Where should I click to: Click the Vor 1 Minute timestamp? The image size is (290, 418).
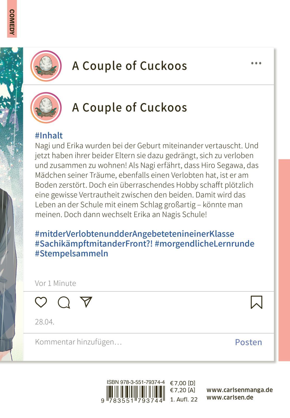[x=56, y=283]
